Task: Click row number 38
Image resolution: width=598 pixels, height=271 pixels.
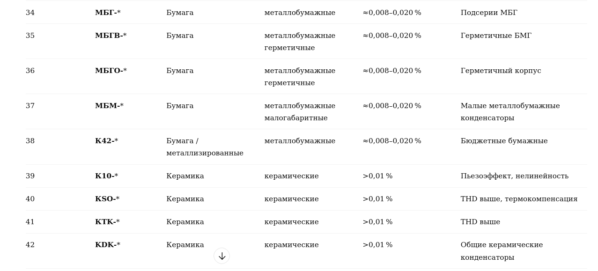Action: (x=30, y=141)
